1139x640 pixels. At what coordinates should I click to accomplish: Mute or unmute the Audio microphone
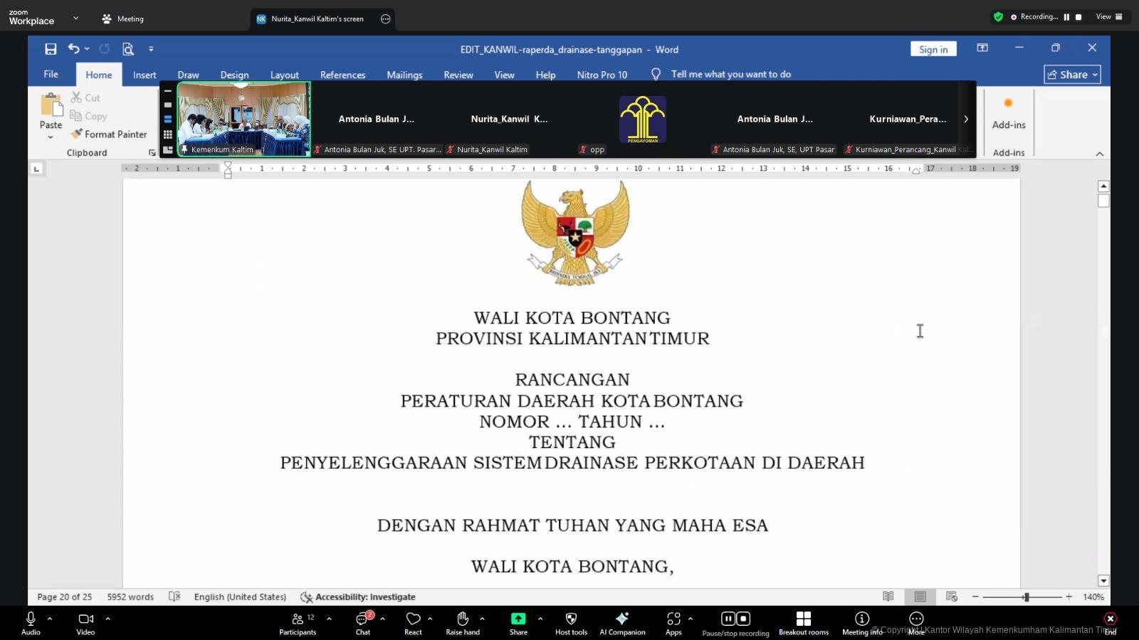[x=31, y=623]
